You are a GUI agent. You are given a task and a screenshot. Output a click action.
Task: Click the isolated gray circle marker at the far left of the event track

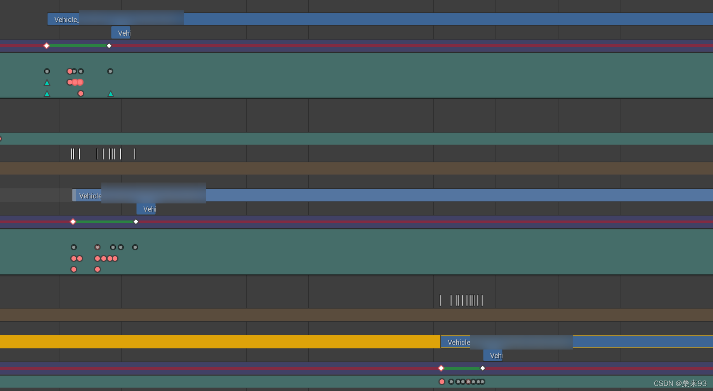click(x=47, y=71)
